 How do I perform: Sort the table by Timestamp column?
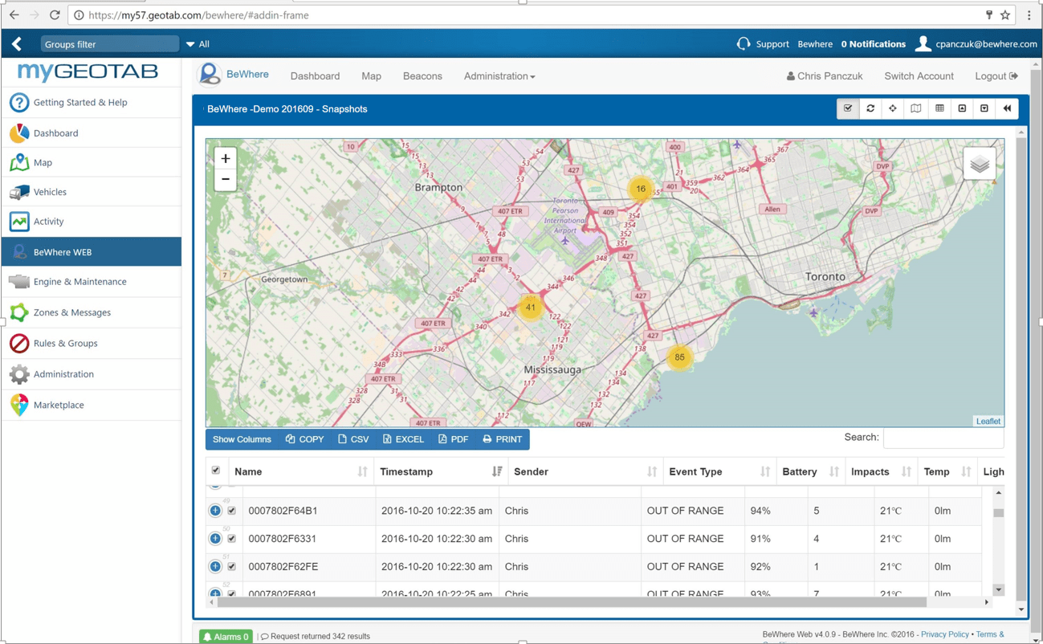441,472
